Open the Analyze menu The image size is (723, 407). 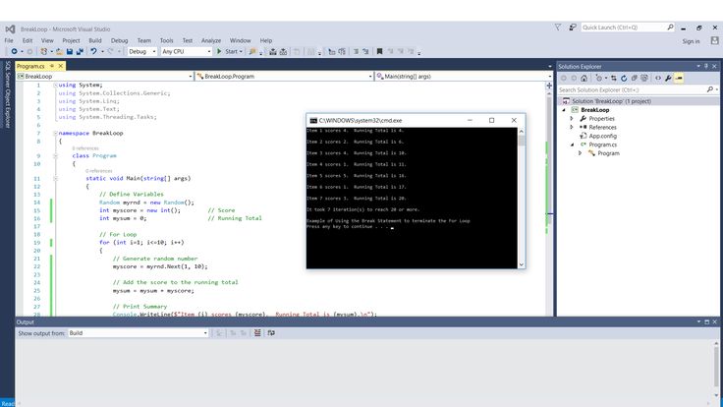pyautogui.click(x=211, y=40)
